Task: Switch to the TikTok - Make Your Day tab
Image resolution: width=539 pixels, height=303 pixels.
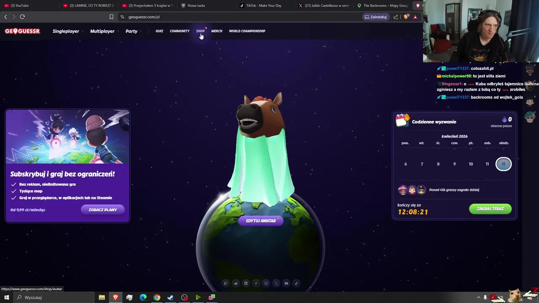Action: click(x=266, y=5)
